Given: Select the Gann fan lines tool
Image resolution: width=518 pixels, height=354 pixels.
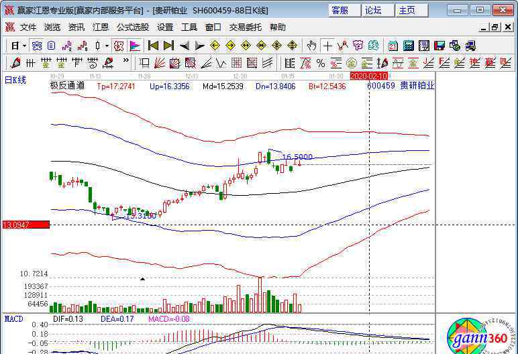Looking at the screenshot, I should tap(160, 63).
